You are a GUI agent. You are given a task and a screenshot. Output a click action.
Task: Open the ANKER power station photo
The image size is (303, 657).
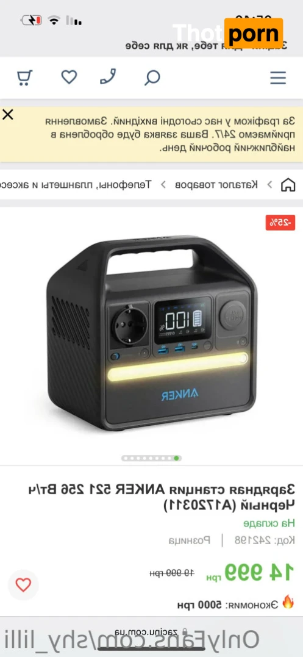pyautogui.click(x=151, y=332)
